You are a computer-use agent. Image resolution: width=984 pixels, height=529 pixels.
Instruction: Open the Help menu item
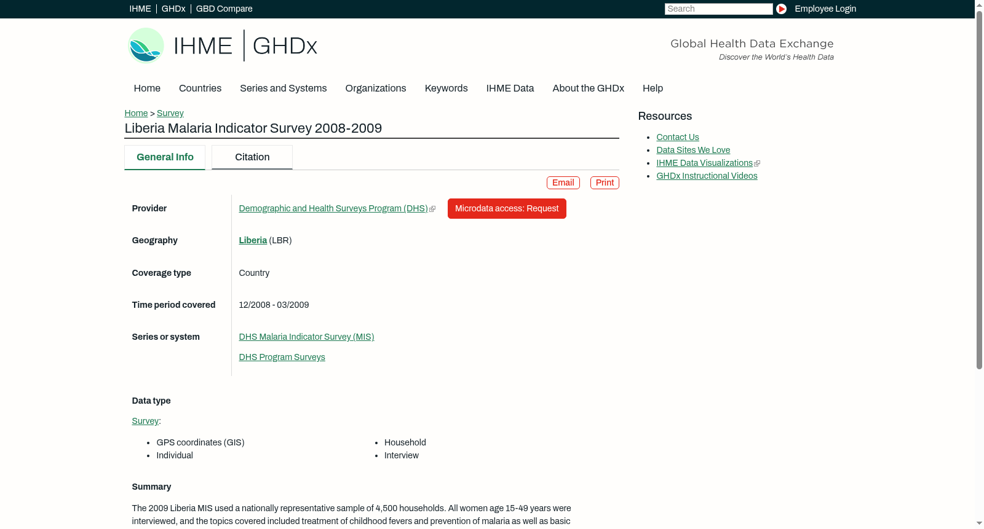(653, 88)
